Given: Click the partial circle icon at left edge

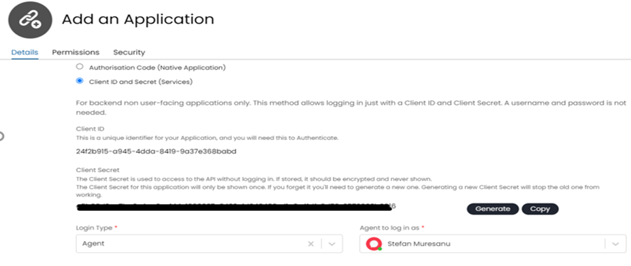Looking at the screenshot, I should click(x=1, y=137).
